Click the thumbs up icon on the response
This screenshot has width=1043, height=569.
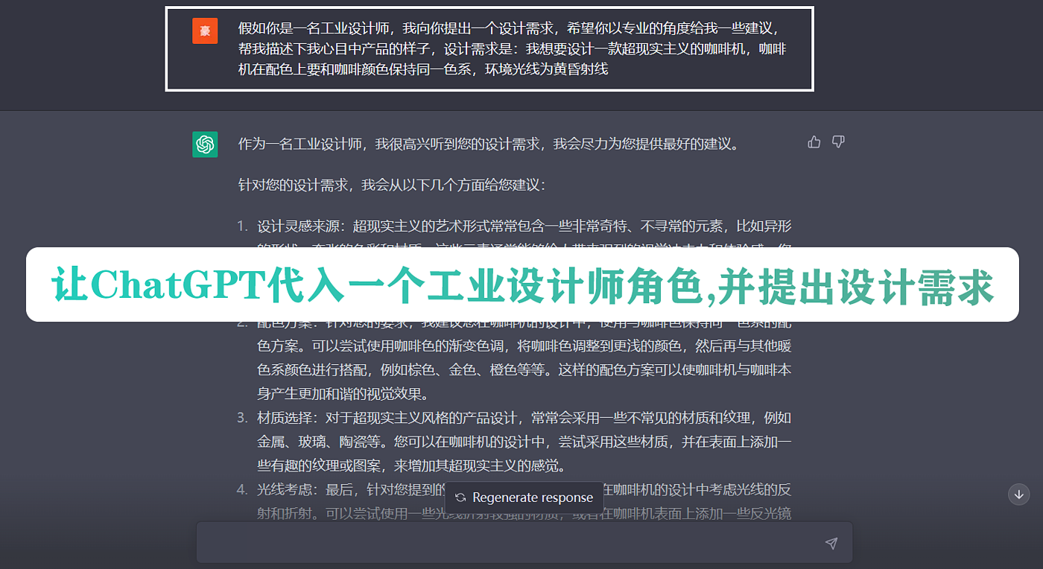(x=814, y=142)
